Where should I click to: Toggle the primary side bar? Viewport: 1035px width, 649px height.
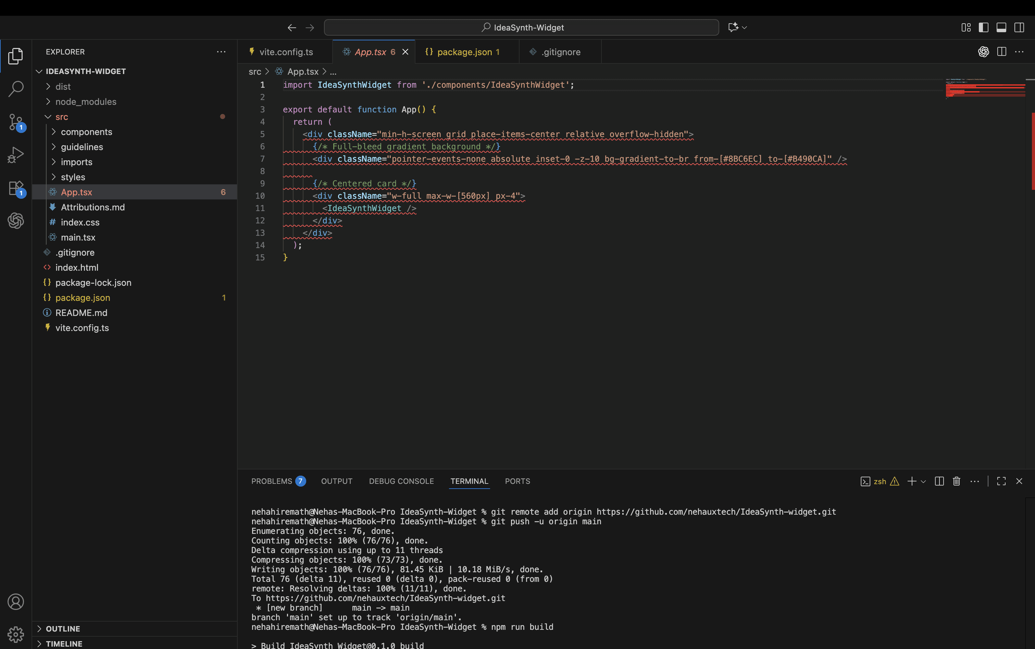pos(984,27)
